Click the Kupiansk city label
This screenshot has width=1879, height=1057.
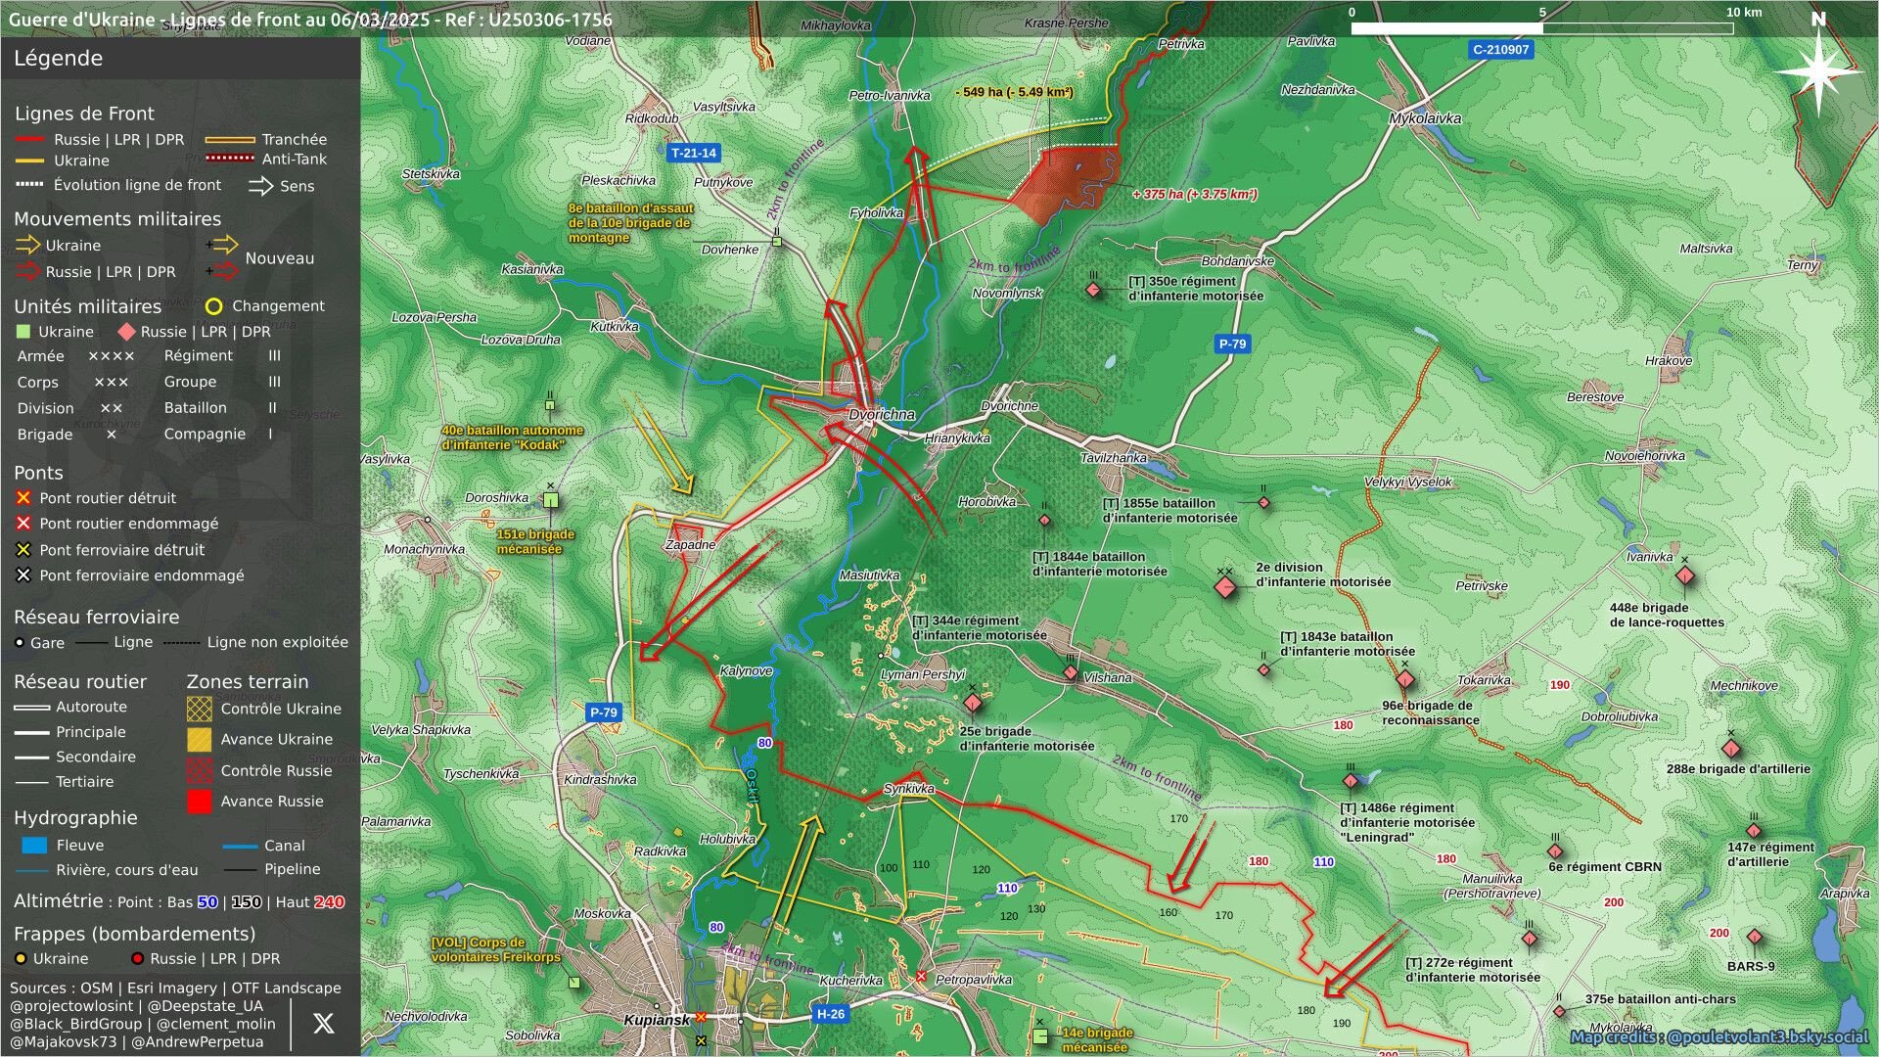pos(657,1020)
